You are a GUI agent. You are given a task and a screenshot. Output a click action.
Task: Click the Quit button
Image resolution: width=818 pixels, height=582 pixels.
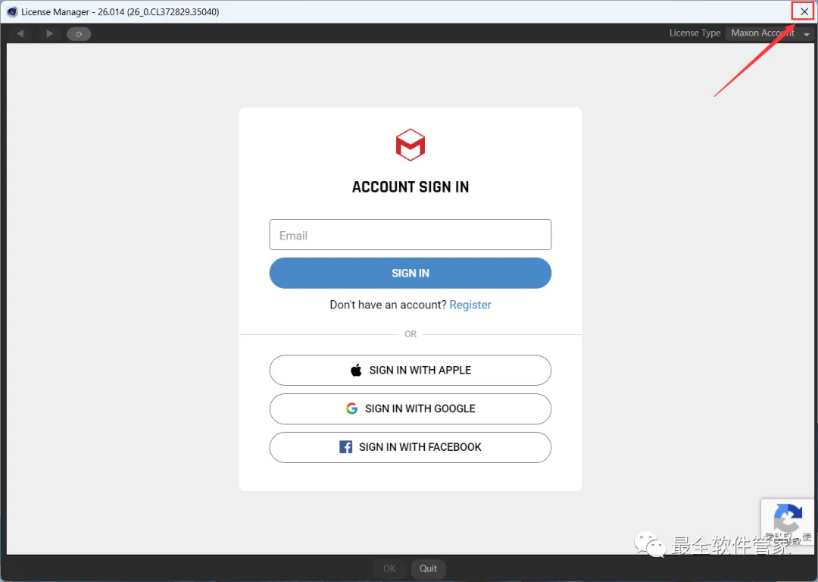(x=428, y=568)
